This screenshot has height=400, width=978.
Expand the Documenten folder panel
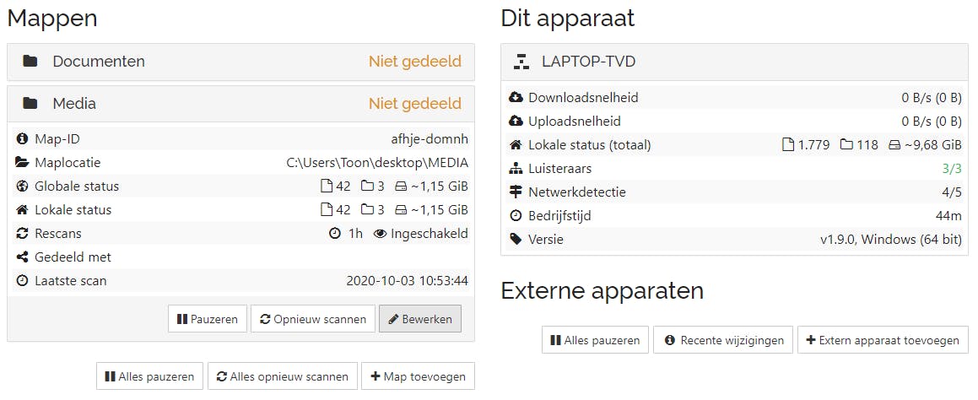[240, 62]
